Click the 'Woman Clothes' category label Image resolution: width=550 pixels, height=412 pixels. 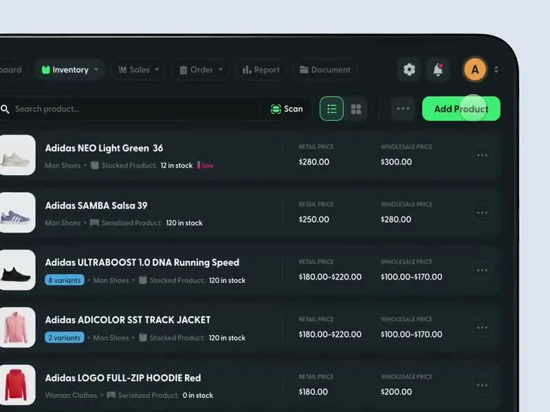coord(71,396)
